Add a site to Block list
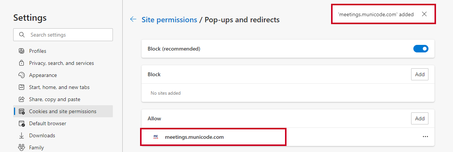453x152 pixels. tap(420, 74)
